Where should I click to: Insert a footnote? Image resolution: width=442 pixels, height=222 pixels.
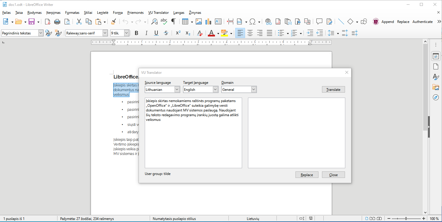pyautogui.click(x=278, y=21)
